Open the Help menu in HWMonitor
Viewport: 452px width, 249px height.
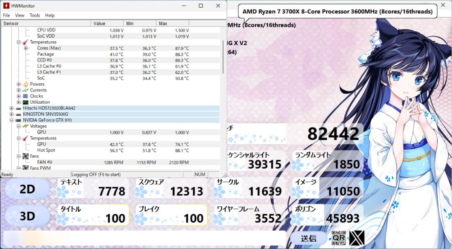(x=49, y=15)
